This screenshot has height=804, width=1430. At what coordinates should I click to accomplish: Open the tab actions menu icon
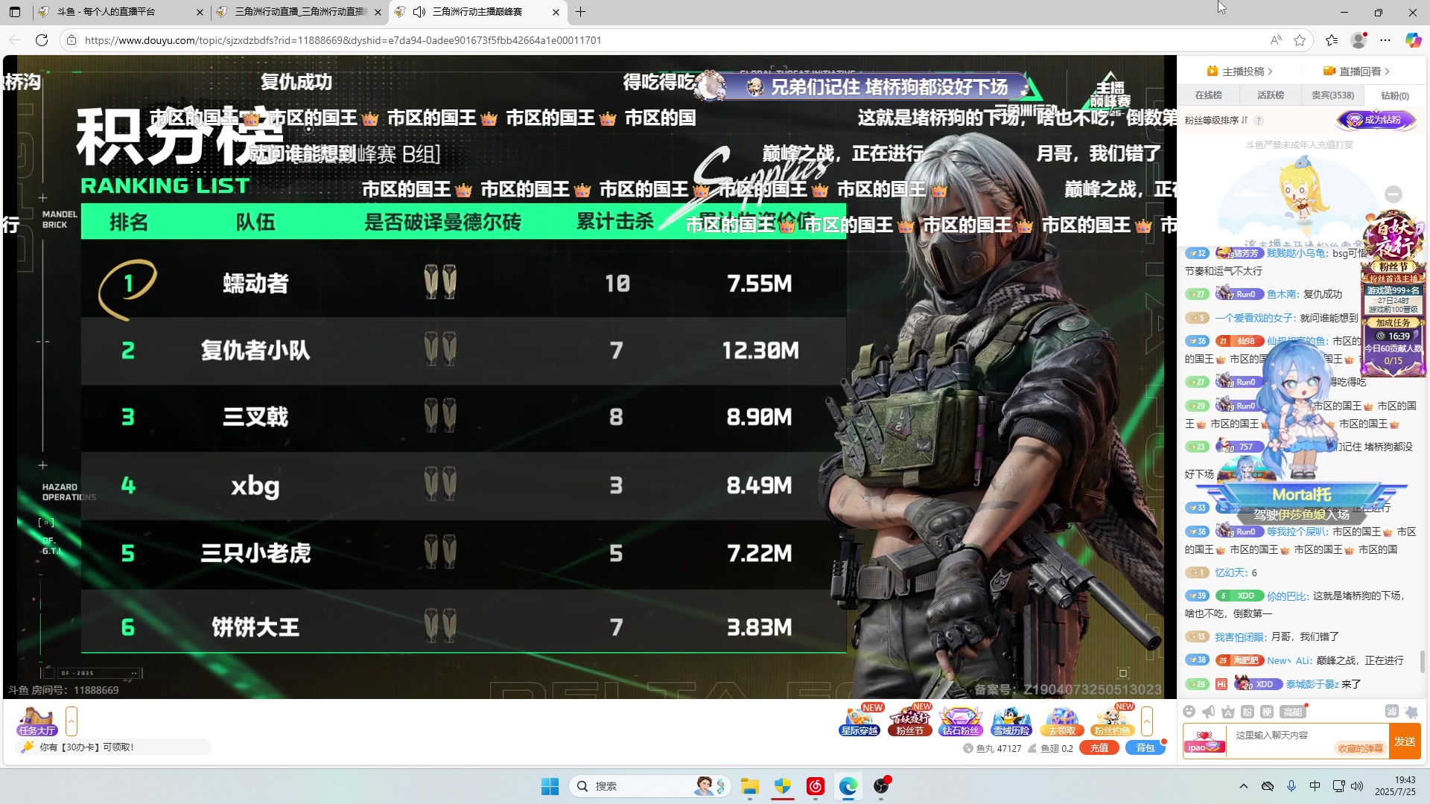point(15,12)
